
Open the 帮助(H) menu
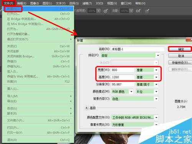(140, 3)
